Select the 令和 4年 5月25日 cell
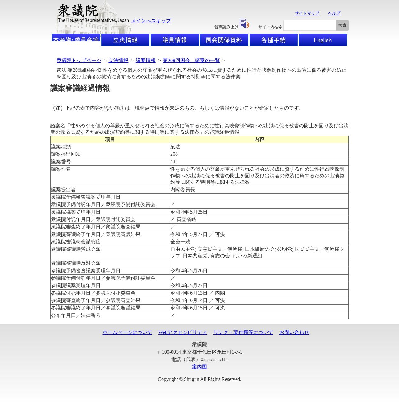 [x=259, y=212]
